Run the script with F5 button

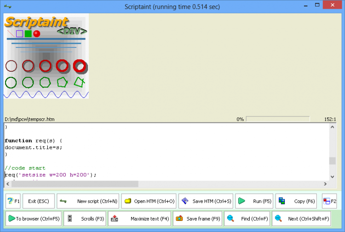pos(254,201)
